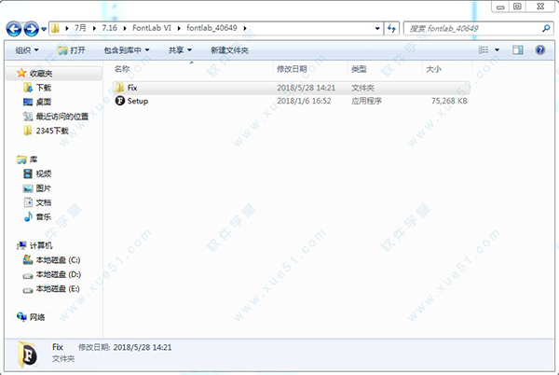Screen dimensions: 559x375
Task: Click the computer icon beside 计算机
Action: 21,245
